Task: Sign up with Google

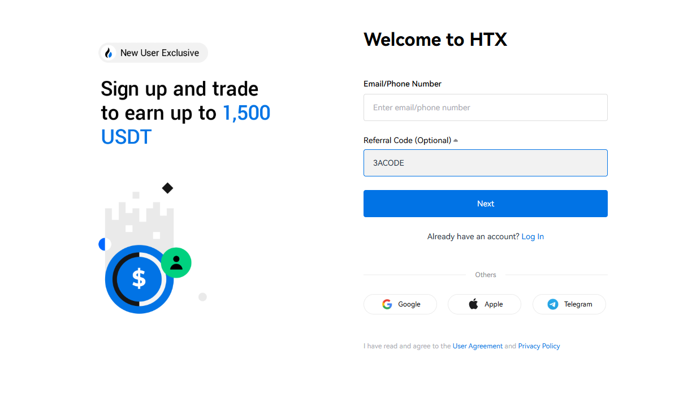Action: [x=400, y=304]
